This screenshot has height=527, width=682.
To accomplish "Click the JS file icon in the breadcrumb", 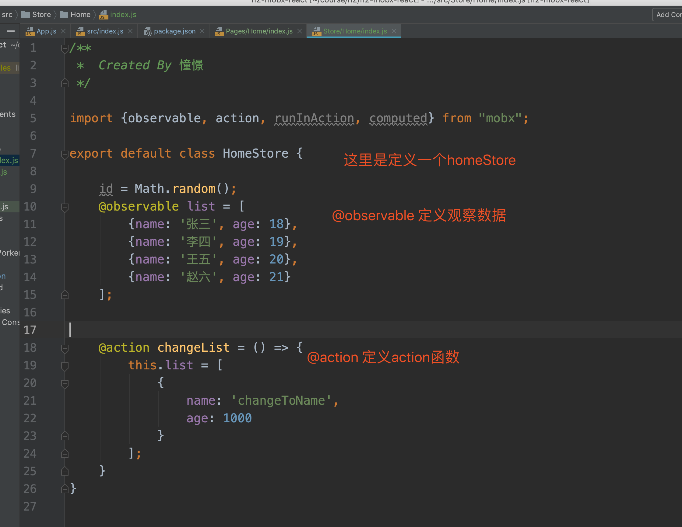I will coord(104,15).
